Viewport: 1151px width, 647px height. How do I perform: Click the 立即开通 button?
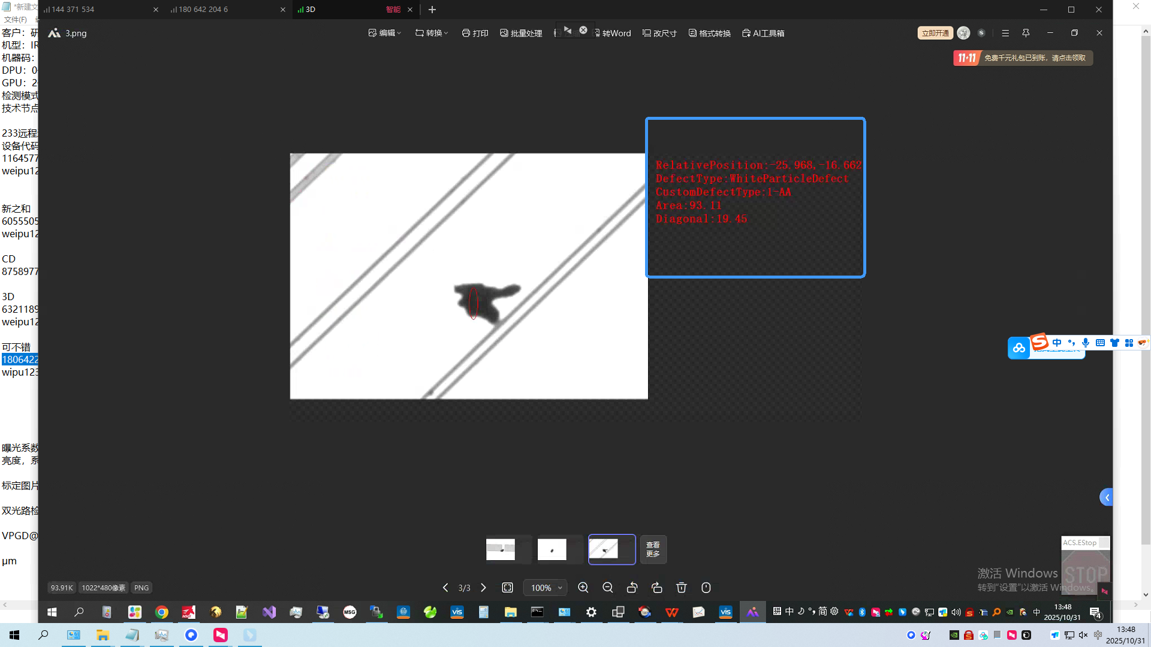(x=935, y=34)
